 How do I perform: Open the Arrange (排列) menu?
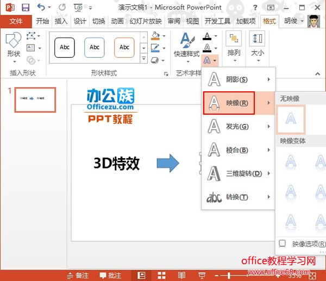pos(234,47)
